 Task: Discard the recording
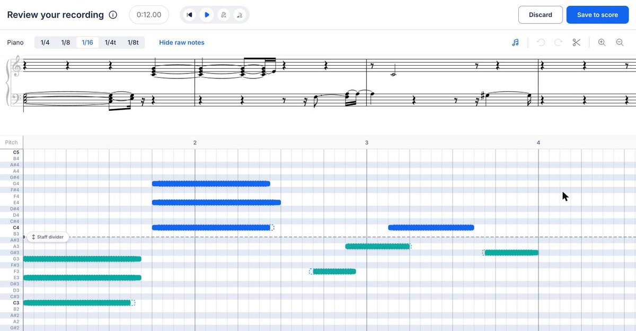[541, 15]
